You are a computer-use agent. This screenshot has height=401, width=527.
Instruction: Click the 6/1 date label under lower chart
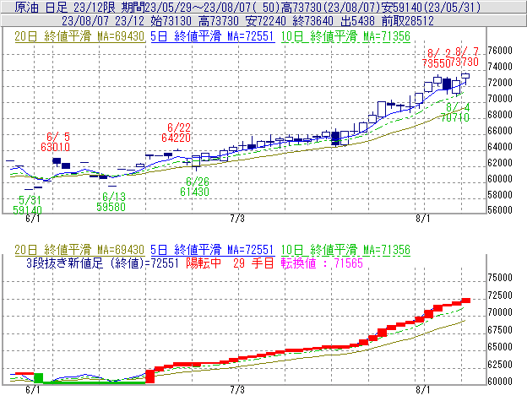click(x=33, y=390)
